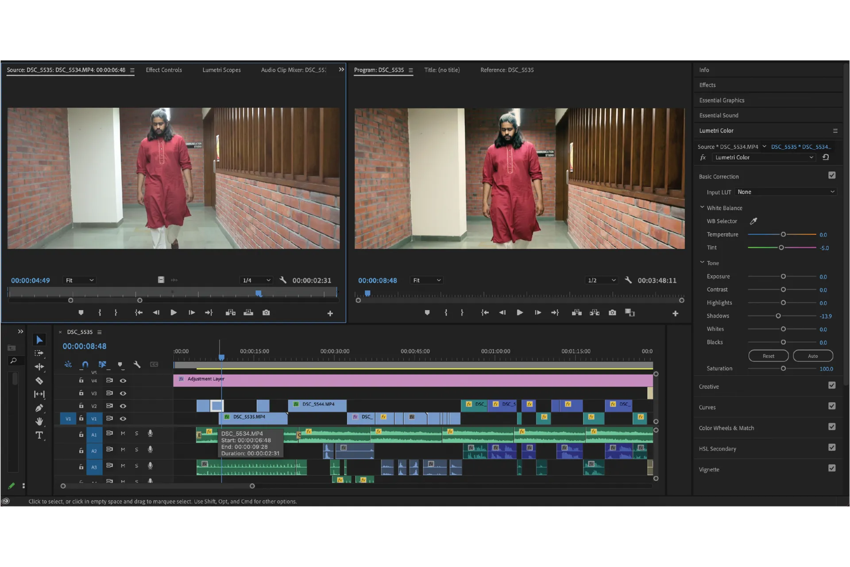850x567 pixels.
Task: Click the Reset tone button
Action: click(768, 356)
